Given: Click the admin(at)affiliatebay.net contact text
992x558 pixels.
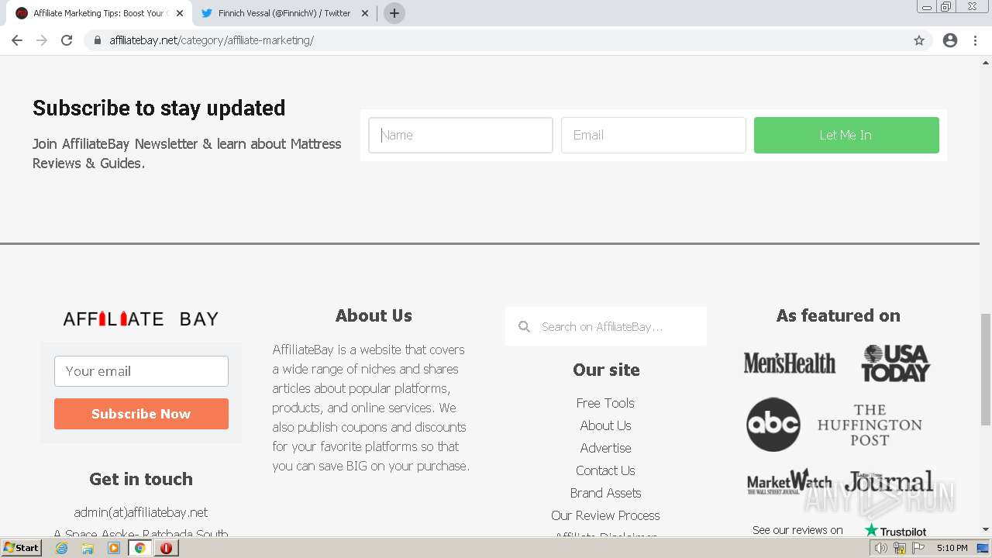Looking at the screenshot, I should 141,512.
